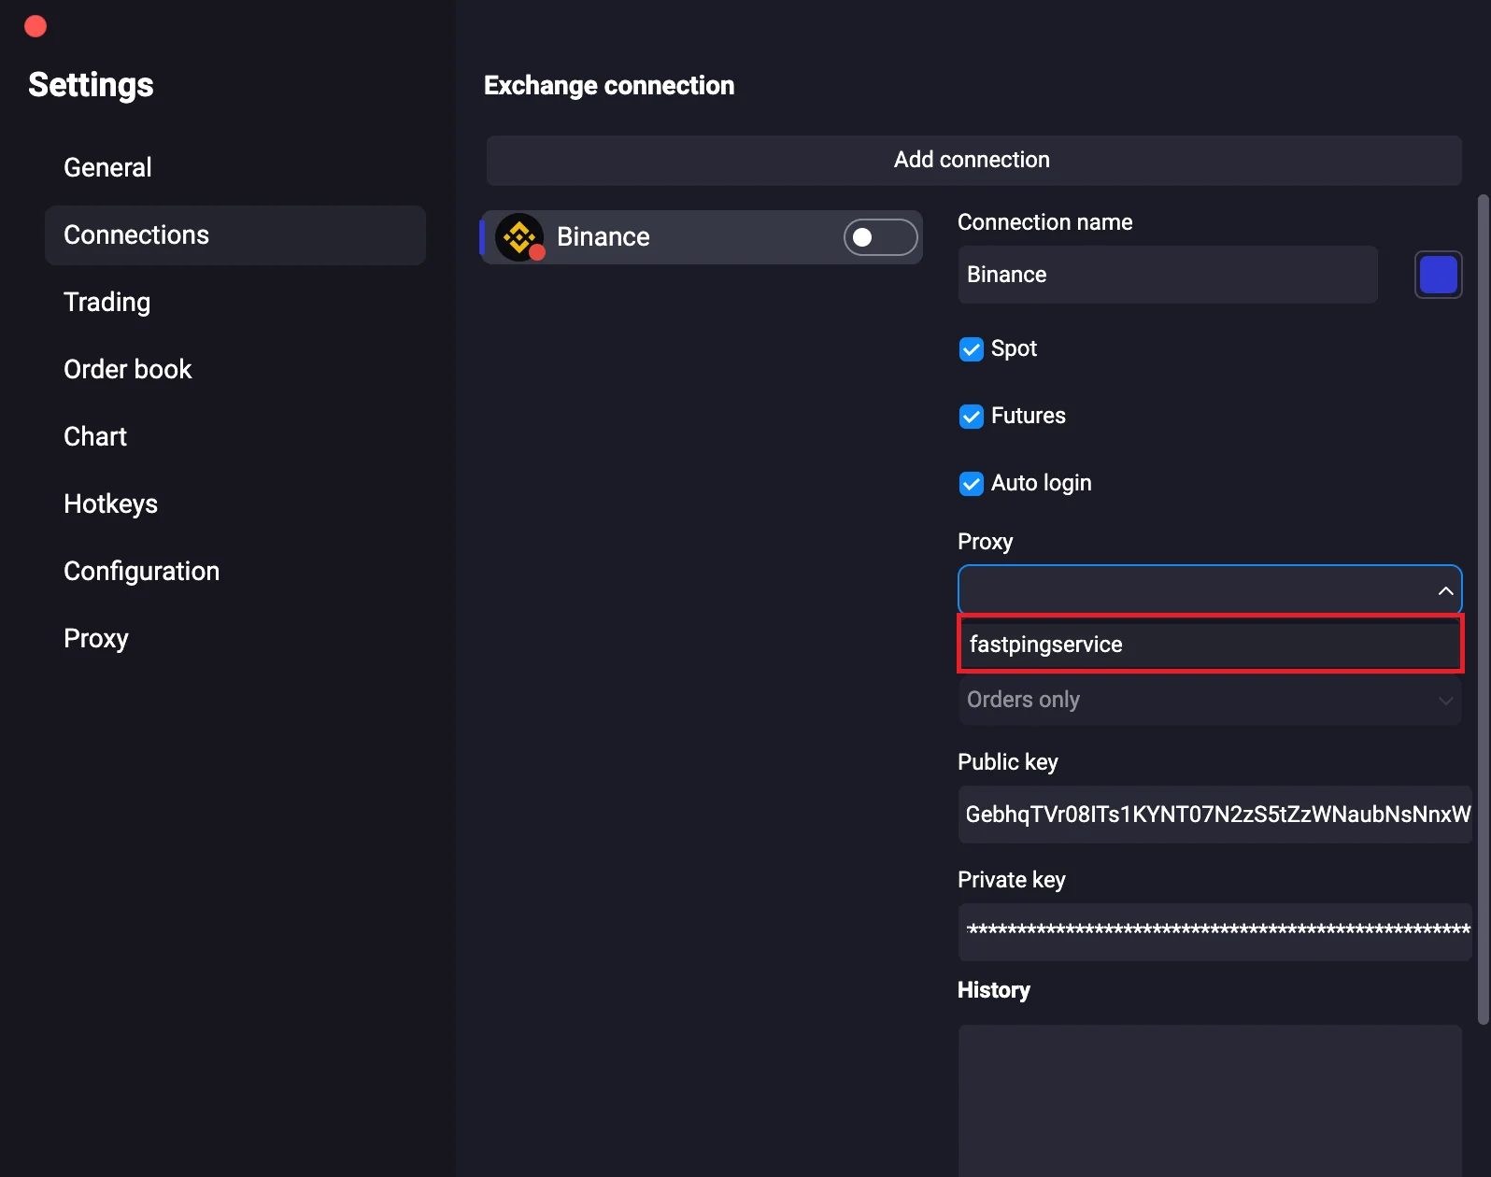
Task: Click the Connection name input field
Action: (x=1167, y=275)
